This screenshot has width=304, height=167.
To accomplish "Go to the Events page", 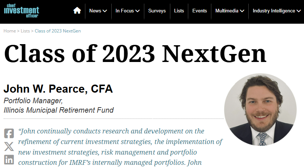I will [200, 11].
